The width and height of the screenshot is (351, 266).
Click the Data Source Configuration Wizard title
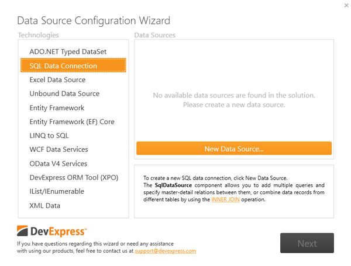[94, 21]
